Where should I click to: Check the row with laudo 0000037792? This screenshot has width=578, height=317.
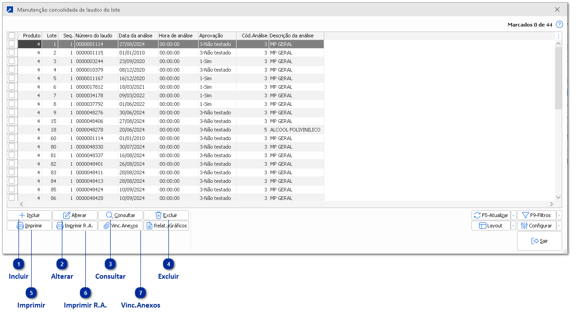[12, 104]
